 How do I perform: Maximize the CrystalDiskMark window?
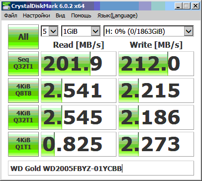click(187, 6)
